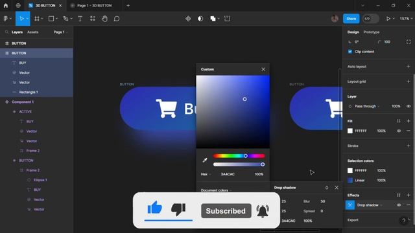Screen dimensions: 415x233
Task: Select the Move tool
Action: coord(21,19)
